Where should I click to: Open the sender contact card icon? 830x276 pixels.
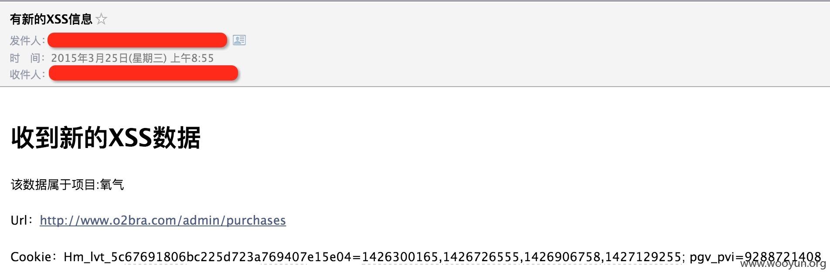(239, 40)
